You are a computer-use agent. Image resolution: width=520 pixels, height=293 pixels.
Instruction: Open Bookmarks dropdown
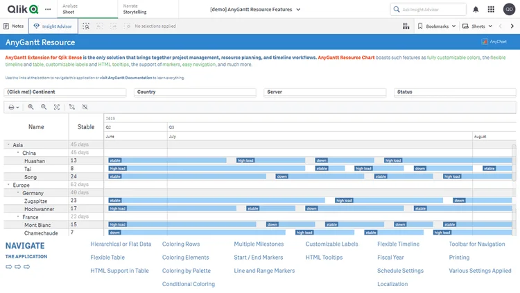click(436, 26)
